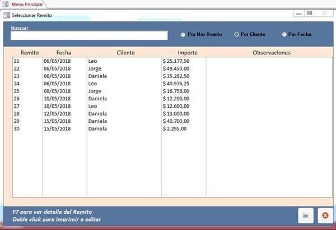Screen dimensions: 336x230
Task: Click the Buscar search text field
Action: pos(89,35)
